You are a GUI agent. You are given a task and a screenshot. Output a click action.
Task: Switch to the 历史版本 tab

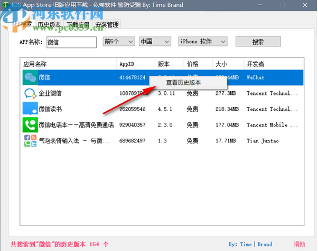[x=50, y=25]
